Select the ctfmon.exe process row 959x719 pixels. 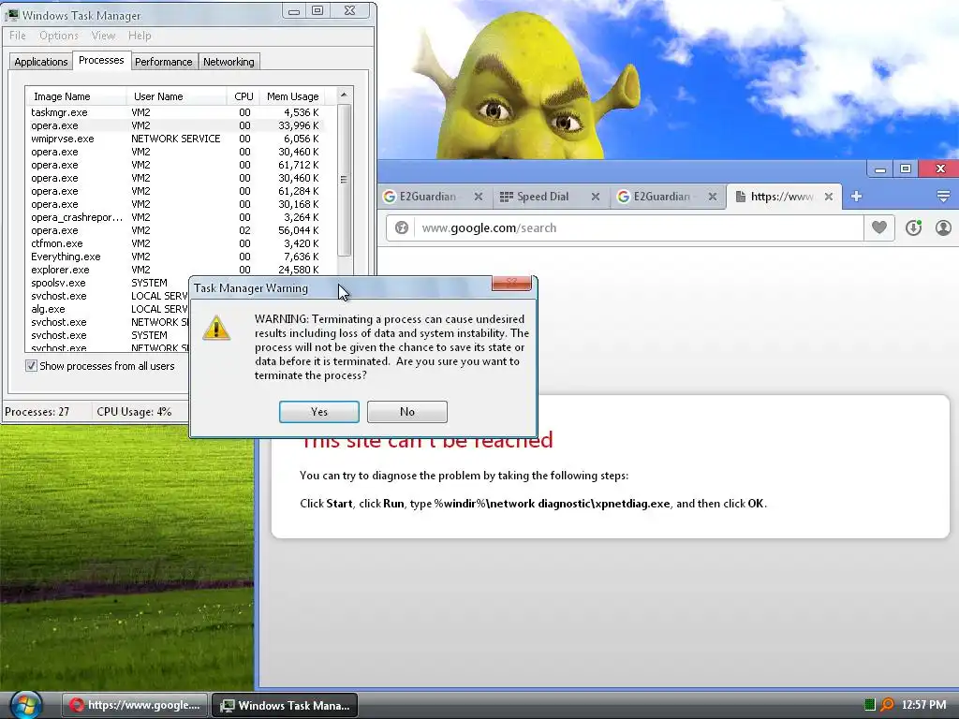(175, 243)
